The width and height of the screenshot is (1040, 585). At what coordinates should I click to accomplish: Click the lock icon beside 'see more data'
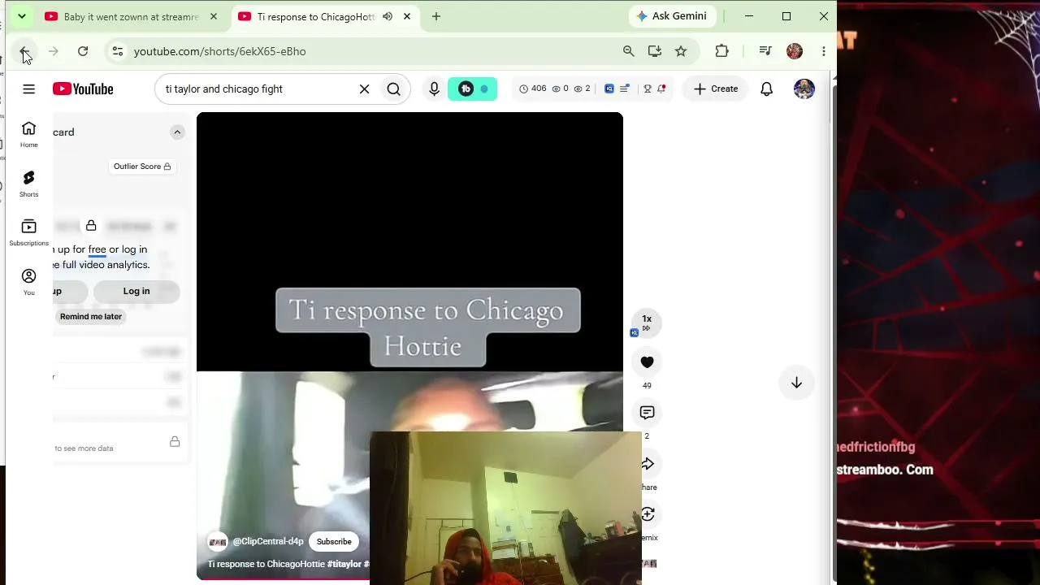point(175,441)
